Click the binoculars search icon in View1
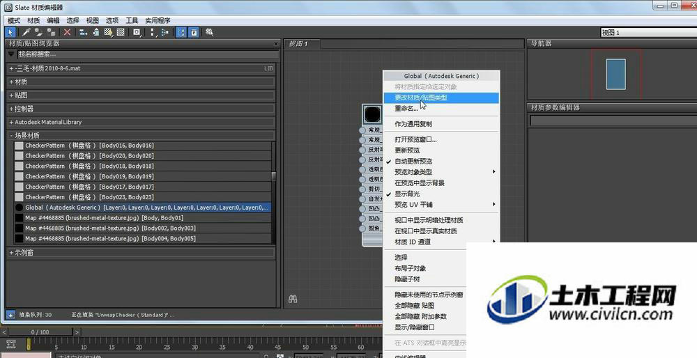697x358 pixels. [x=293, y=299]
